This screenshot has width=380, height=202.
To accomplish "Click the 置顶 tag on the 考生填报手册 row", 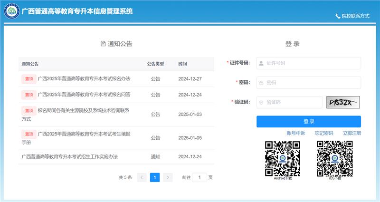I will 29,134.
